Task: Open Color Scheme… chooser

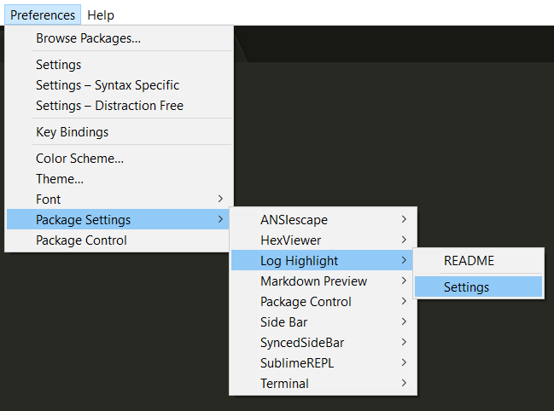Action: pos(119,159)
